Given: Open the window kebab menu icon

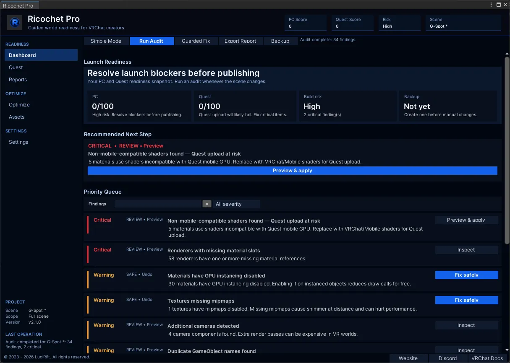Looking at the screenshot, I should 491,5.
